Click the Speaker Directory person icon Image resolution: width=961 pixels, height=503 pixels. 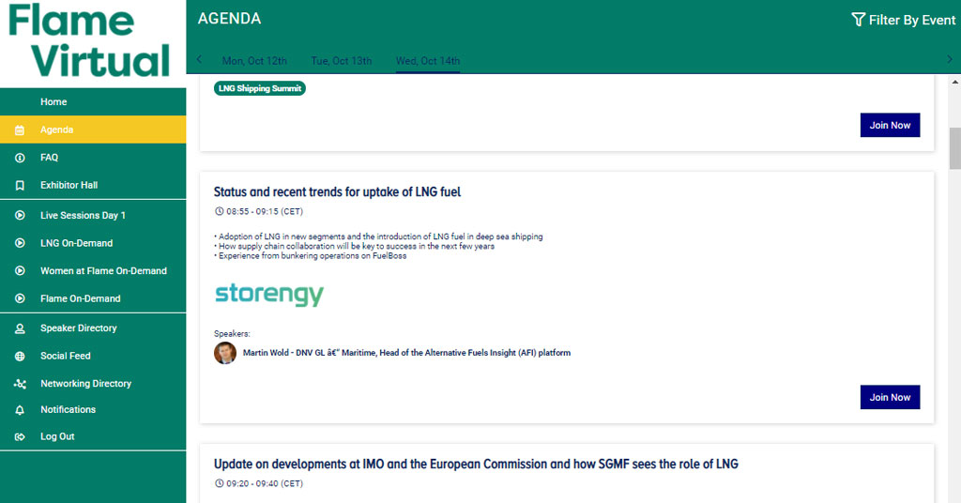(x=20, y=328)
